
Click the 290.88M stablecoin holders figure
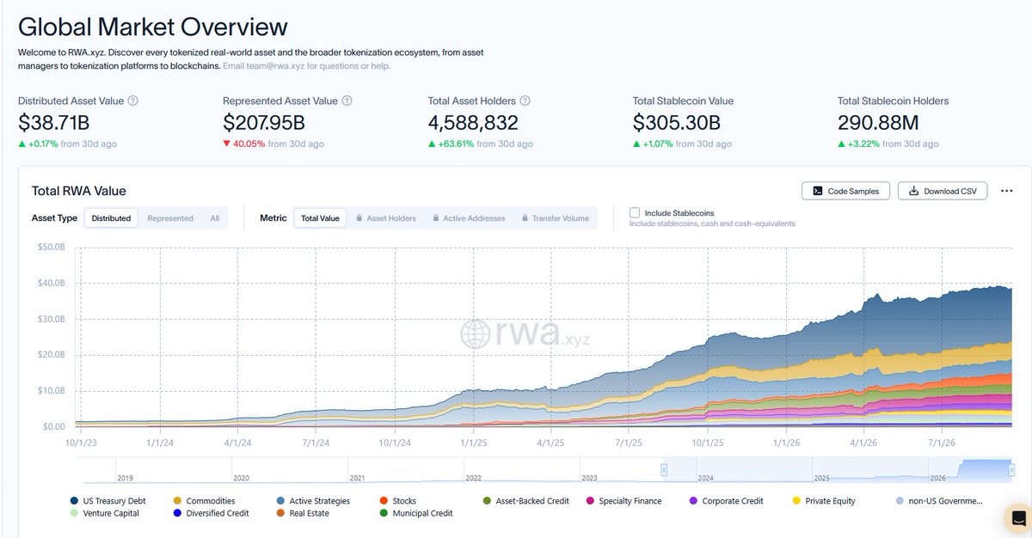(x=878, y=123)
